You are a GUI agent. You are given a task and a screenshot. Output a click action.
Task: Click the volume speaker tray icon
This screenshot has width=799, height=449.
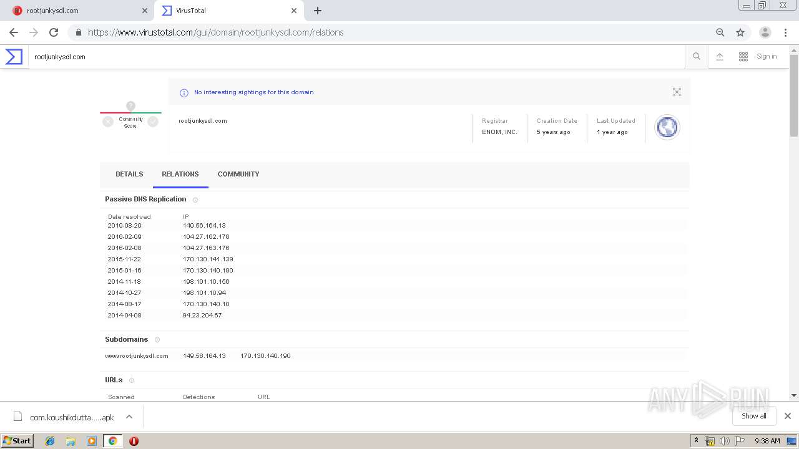click(725, 441)
